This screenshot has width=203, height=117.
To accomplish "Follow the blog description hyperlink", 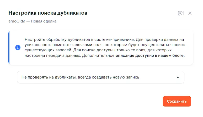I will [x=150, y=55].
